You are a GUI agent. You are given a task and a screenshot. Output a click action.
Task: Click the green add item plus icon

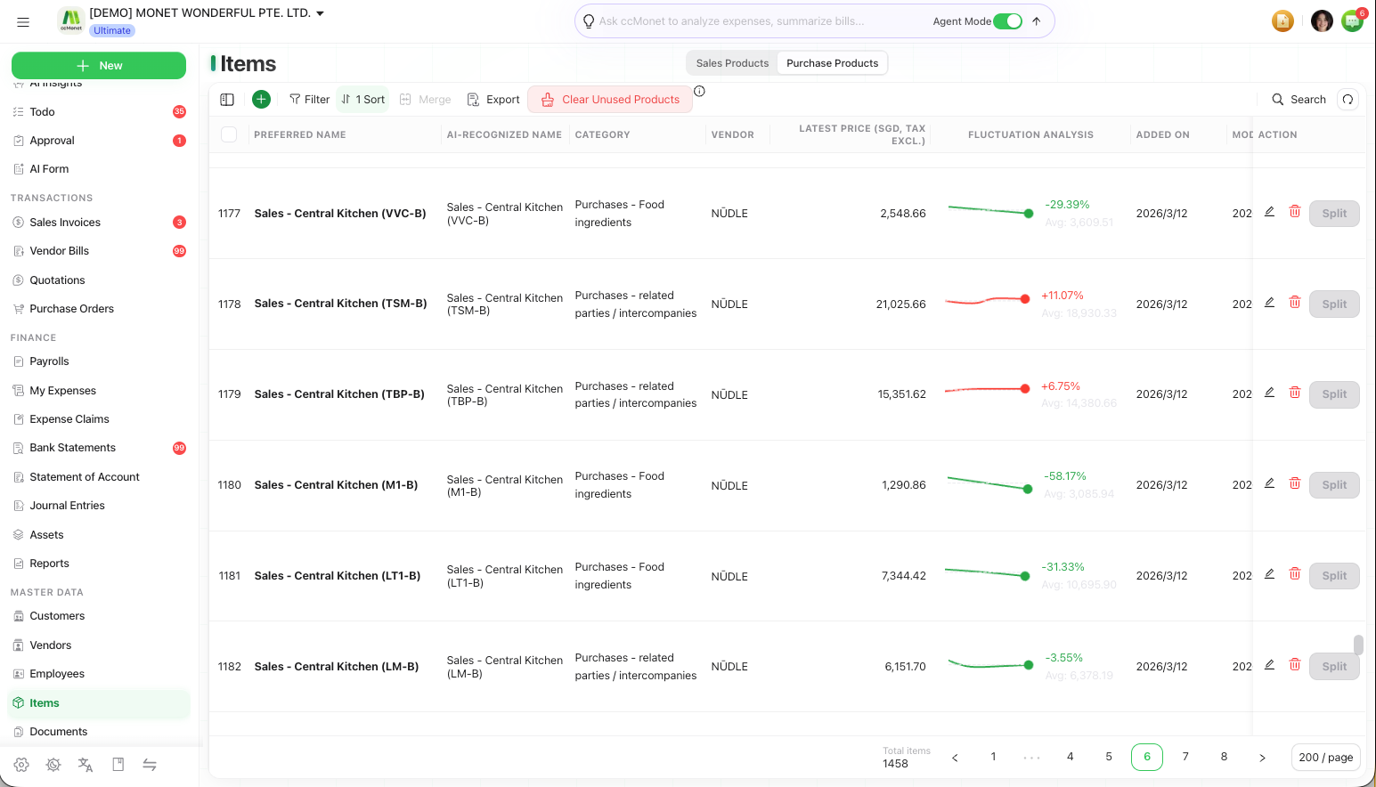pos(261,100)
